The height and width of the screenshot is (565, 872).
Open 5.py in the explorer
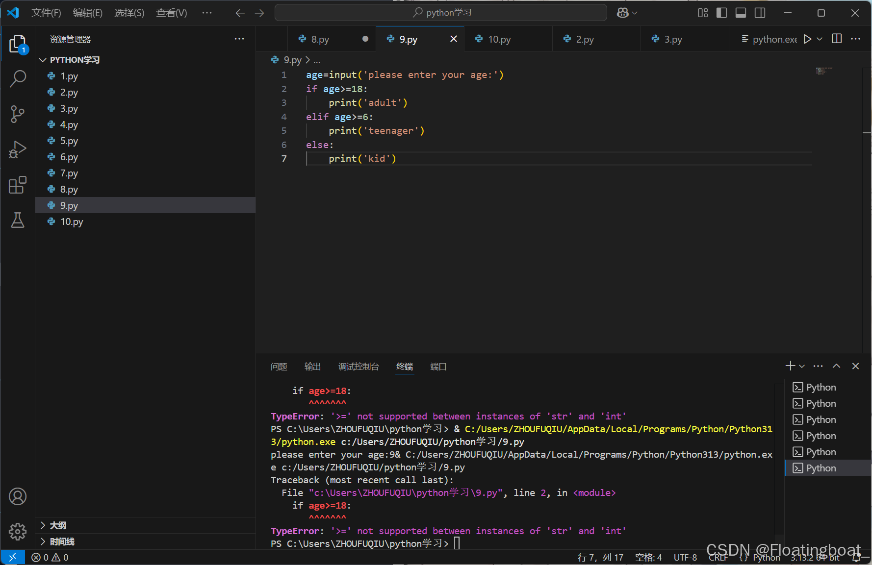[x=69, y=141]
